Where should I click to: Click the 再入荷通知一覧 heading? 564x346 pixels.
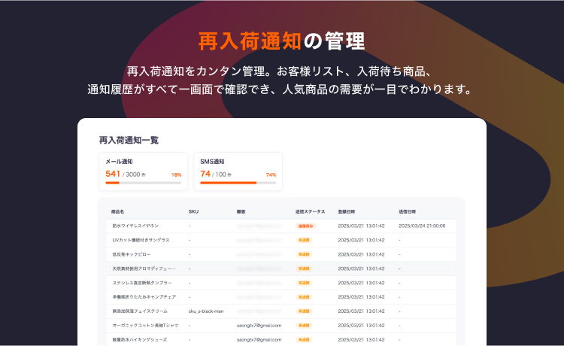pyautogui.click(x=129, y=140)
